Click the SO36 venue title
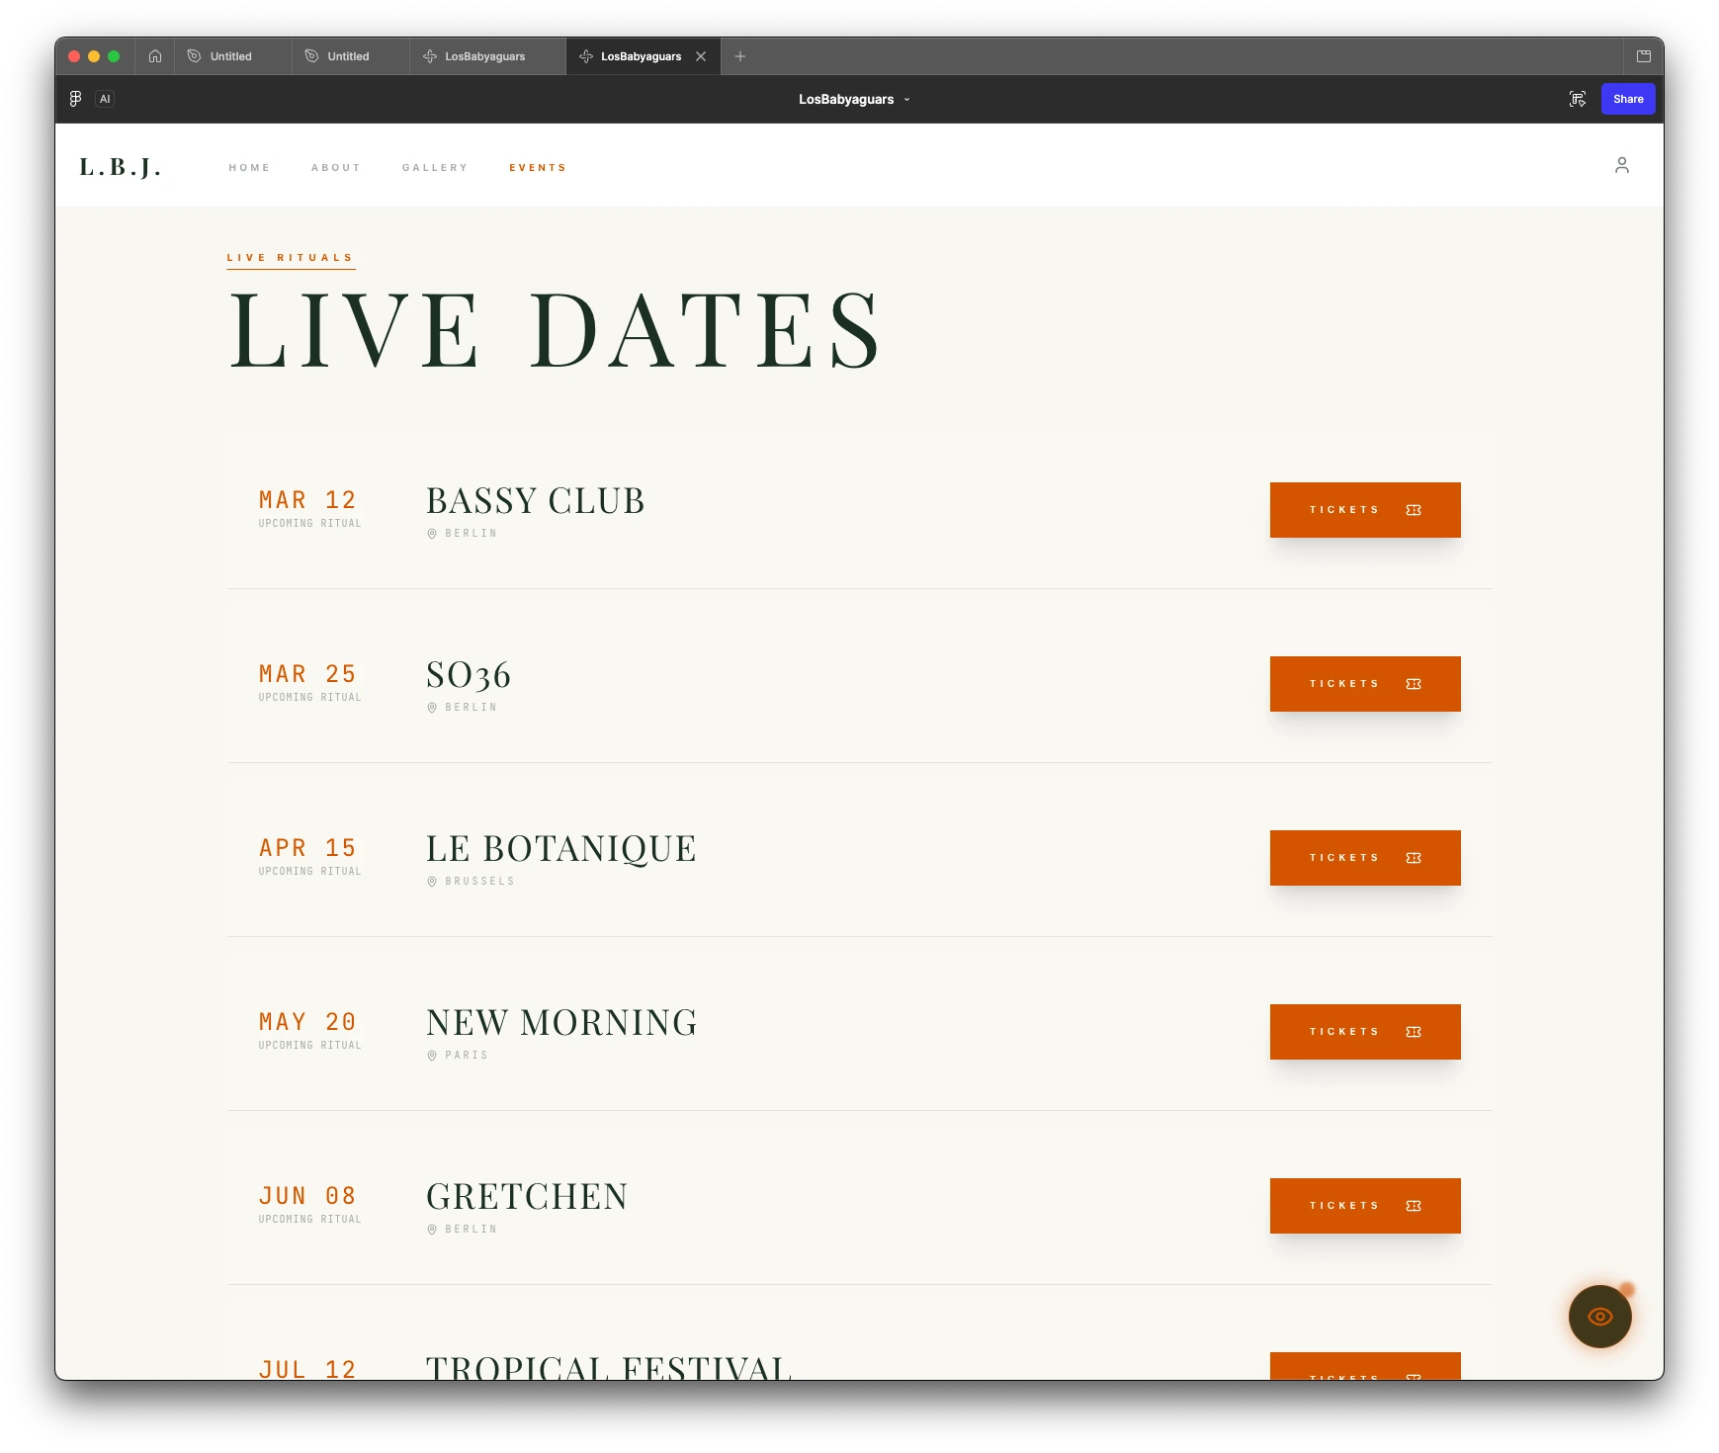This screenshot has width=1719, height=1453. coord(469,675)
